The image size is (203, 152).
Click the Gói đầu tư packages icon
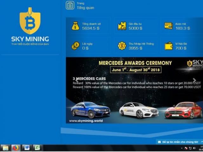(122, 26)
